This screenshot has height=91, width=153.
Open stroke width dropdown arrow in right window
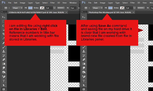[x=134, y=8]
